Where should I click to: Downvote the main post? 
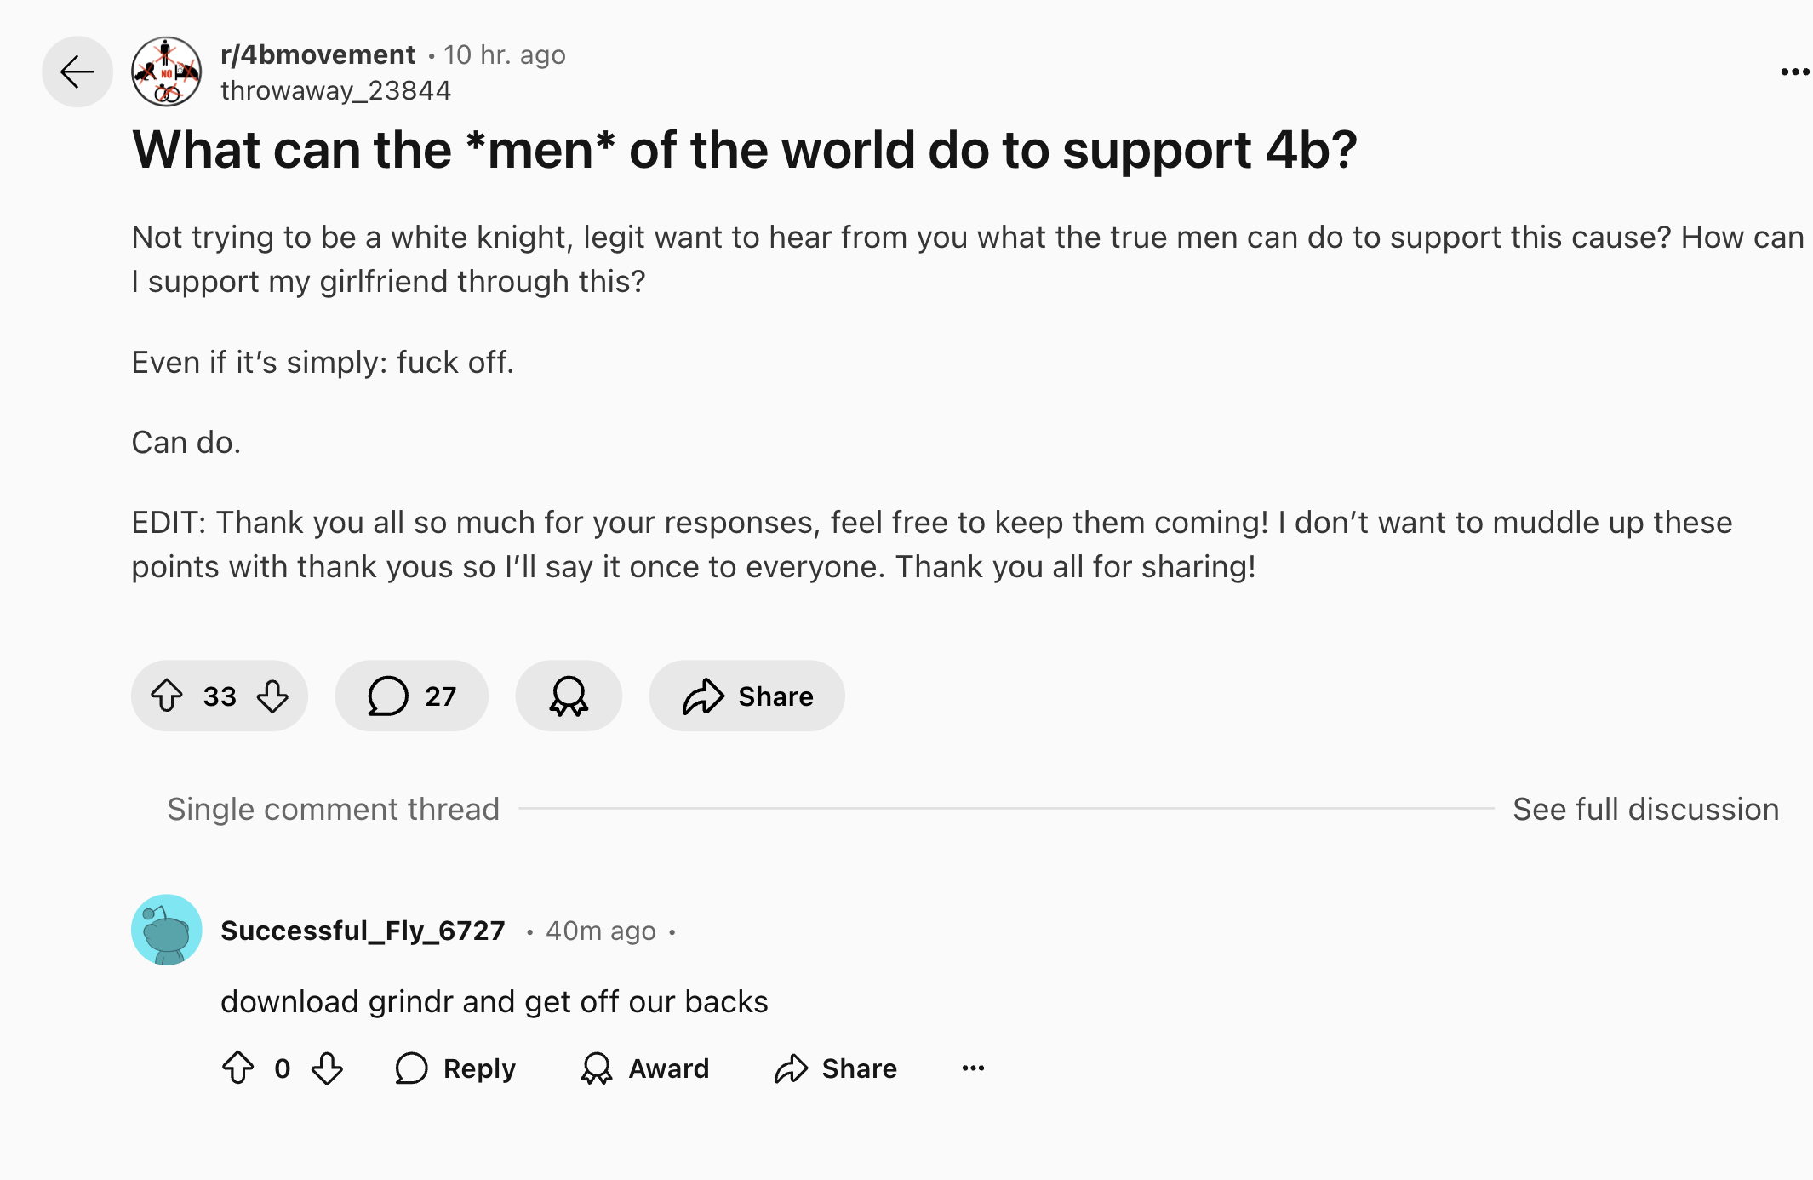273,696
